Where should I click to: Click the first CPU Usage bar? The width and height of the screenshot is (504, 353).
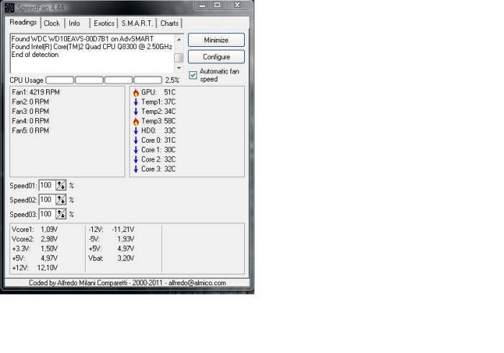60,80
